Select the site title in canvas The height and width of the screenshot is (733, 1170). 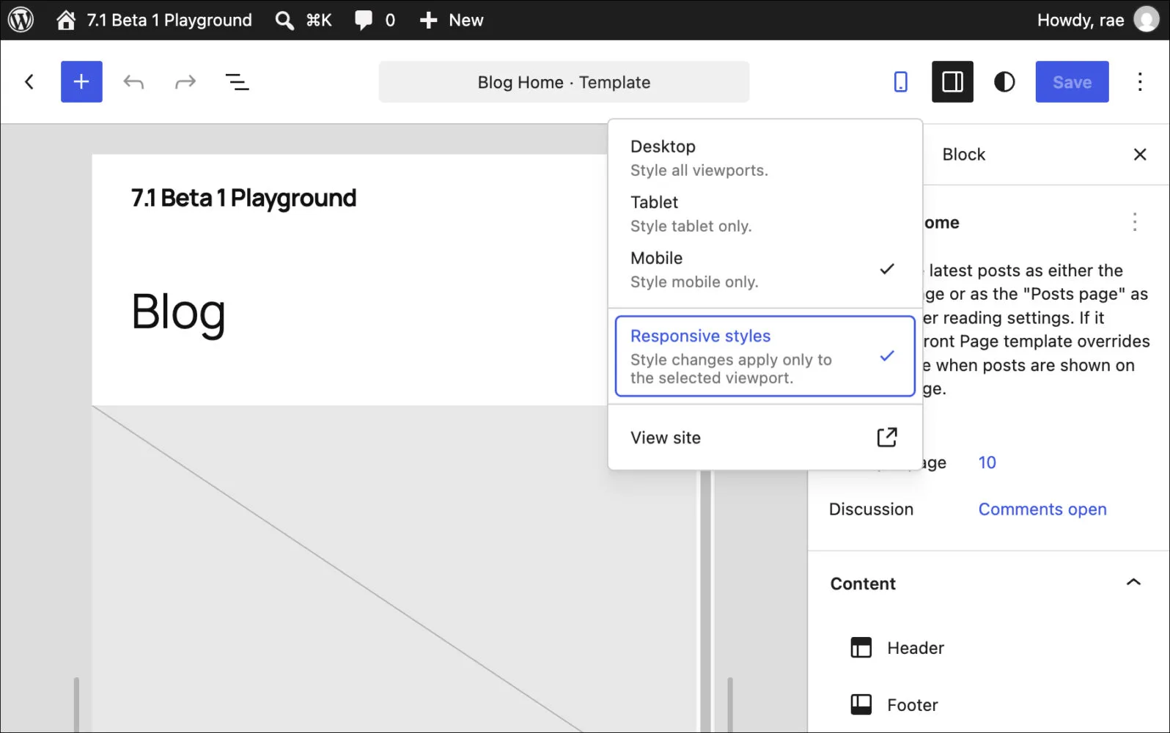pos(243,198)
